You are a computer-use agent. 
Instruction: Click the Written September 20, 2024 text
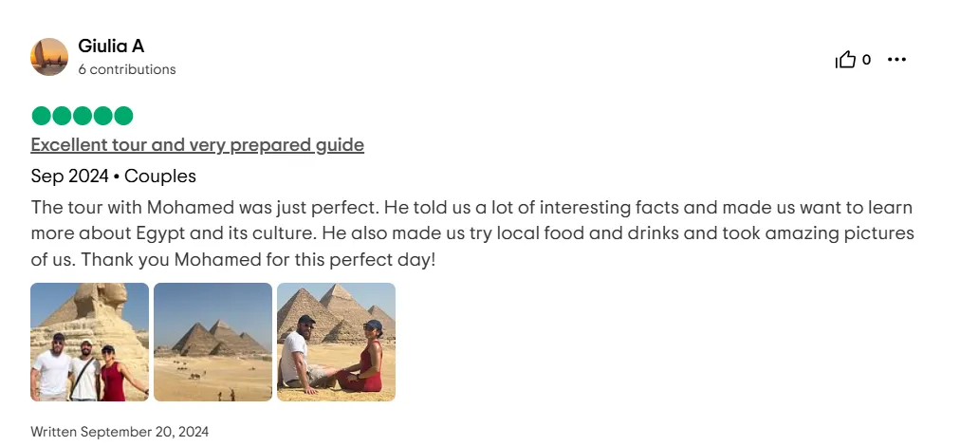click(120, 432)
